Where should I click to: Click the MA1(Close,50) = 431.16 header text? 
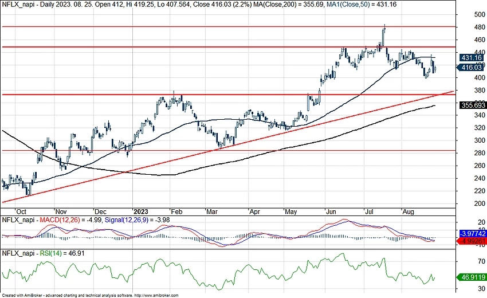click(362, 5)
